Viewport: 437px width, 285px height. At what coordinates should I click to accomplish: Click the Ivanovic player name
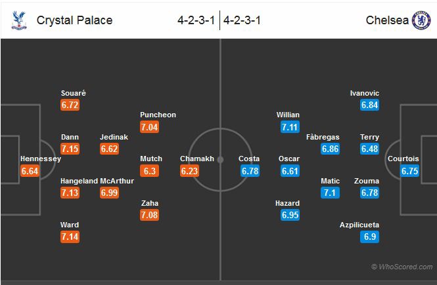click(365, 93)
